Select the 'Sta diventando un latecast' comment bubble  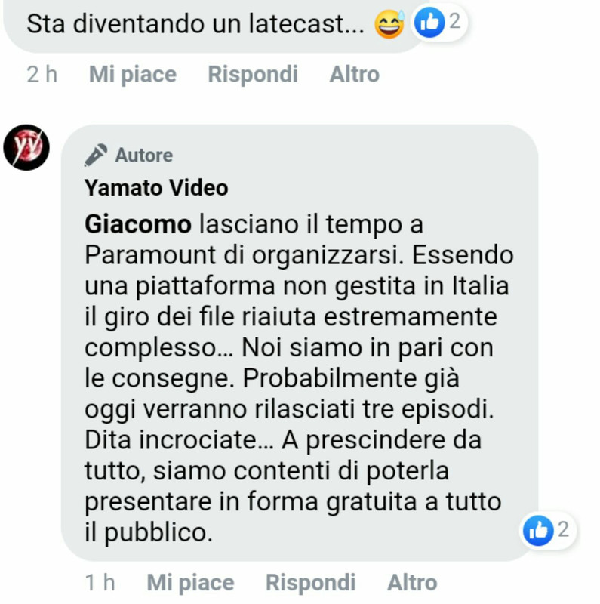tap(214, 24)
